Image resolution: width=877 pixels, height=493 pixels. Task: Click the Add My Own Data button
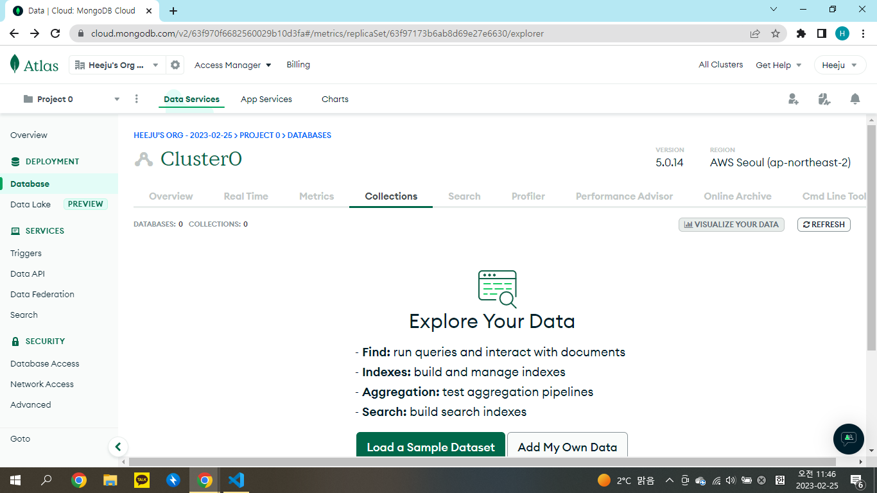pos(568,445)
